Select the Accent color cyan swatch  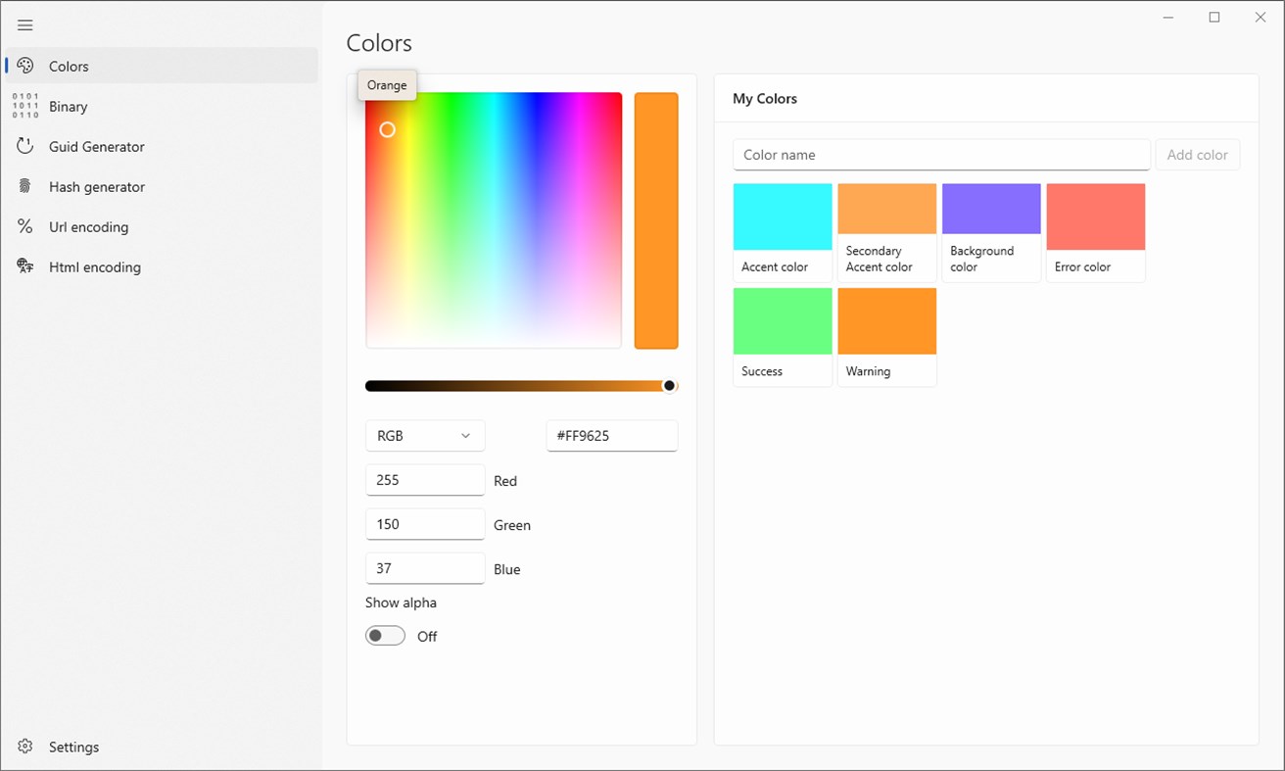pos(783,217)
